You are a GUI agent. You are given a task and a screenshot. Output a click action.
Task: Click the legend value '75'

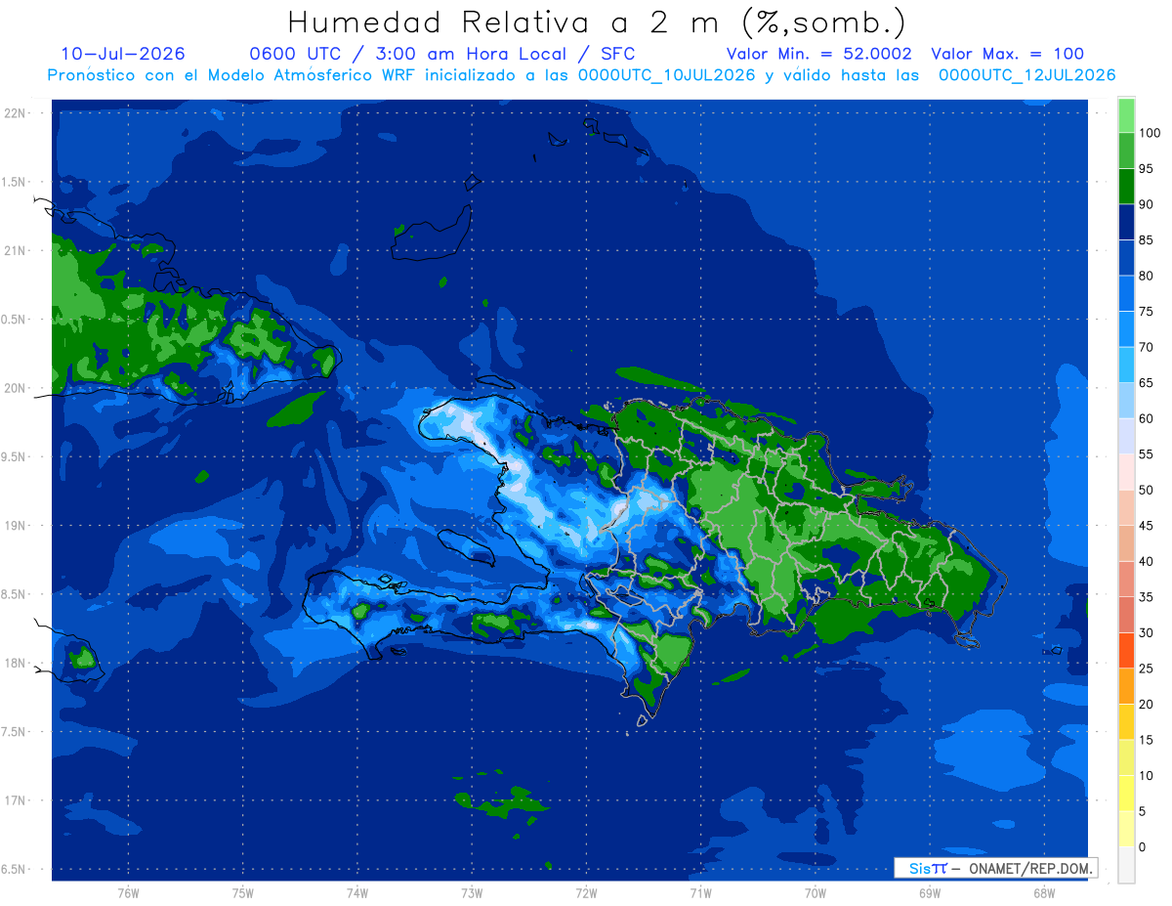tap(1146, 312)
